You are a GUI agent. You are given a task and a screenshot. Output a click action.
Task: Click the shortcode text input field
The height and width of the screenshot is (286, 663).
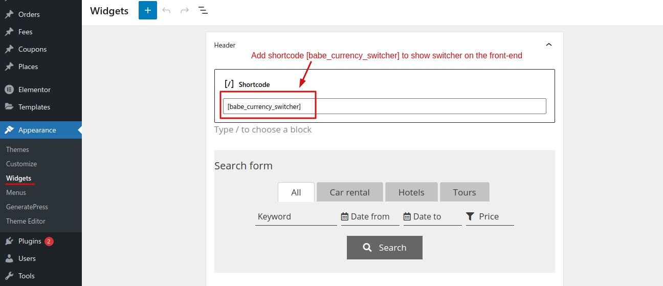[385, 106]
